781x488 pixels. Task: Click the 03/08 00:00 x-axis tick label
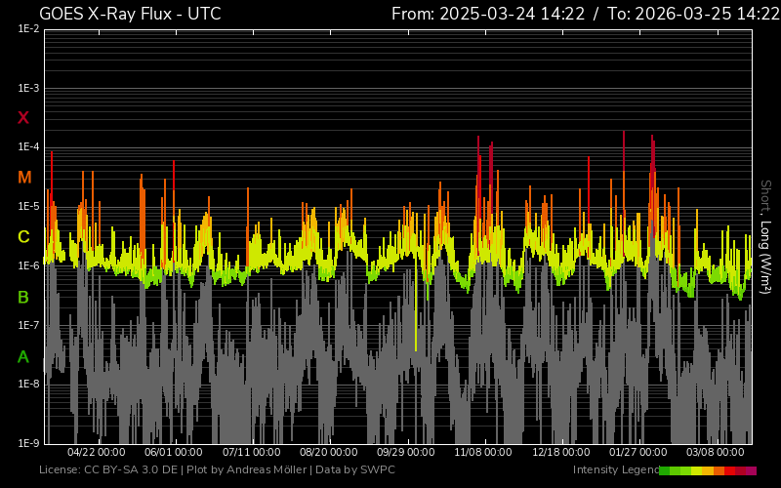tap(716, 453)
